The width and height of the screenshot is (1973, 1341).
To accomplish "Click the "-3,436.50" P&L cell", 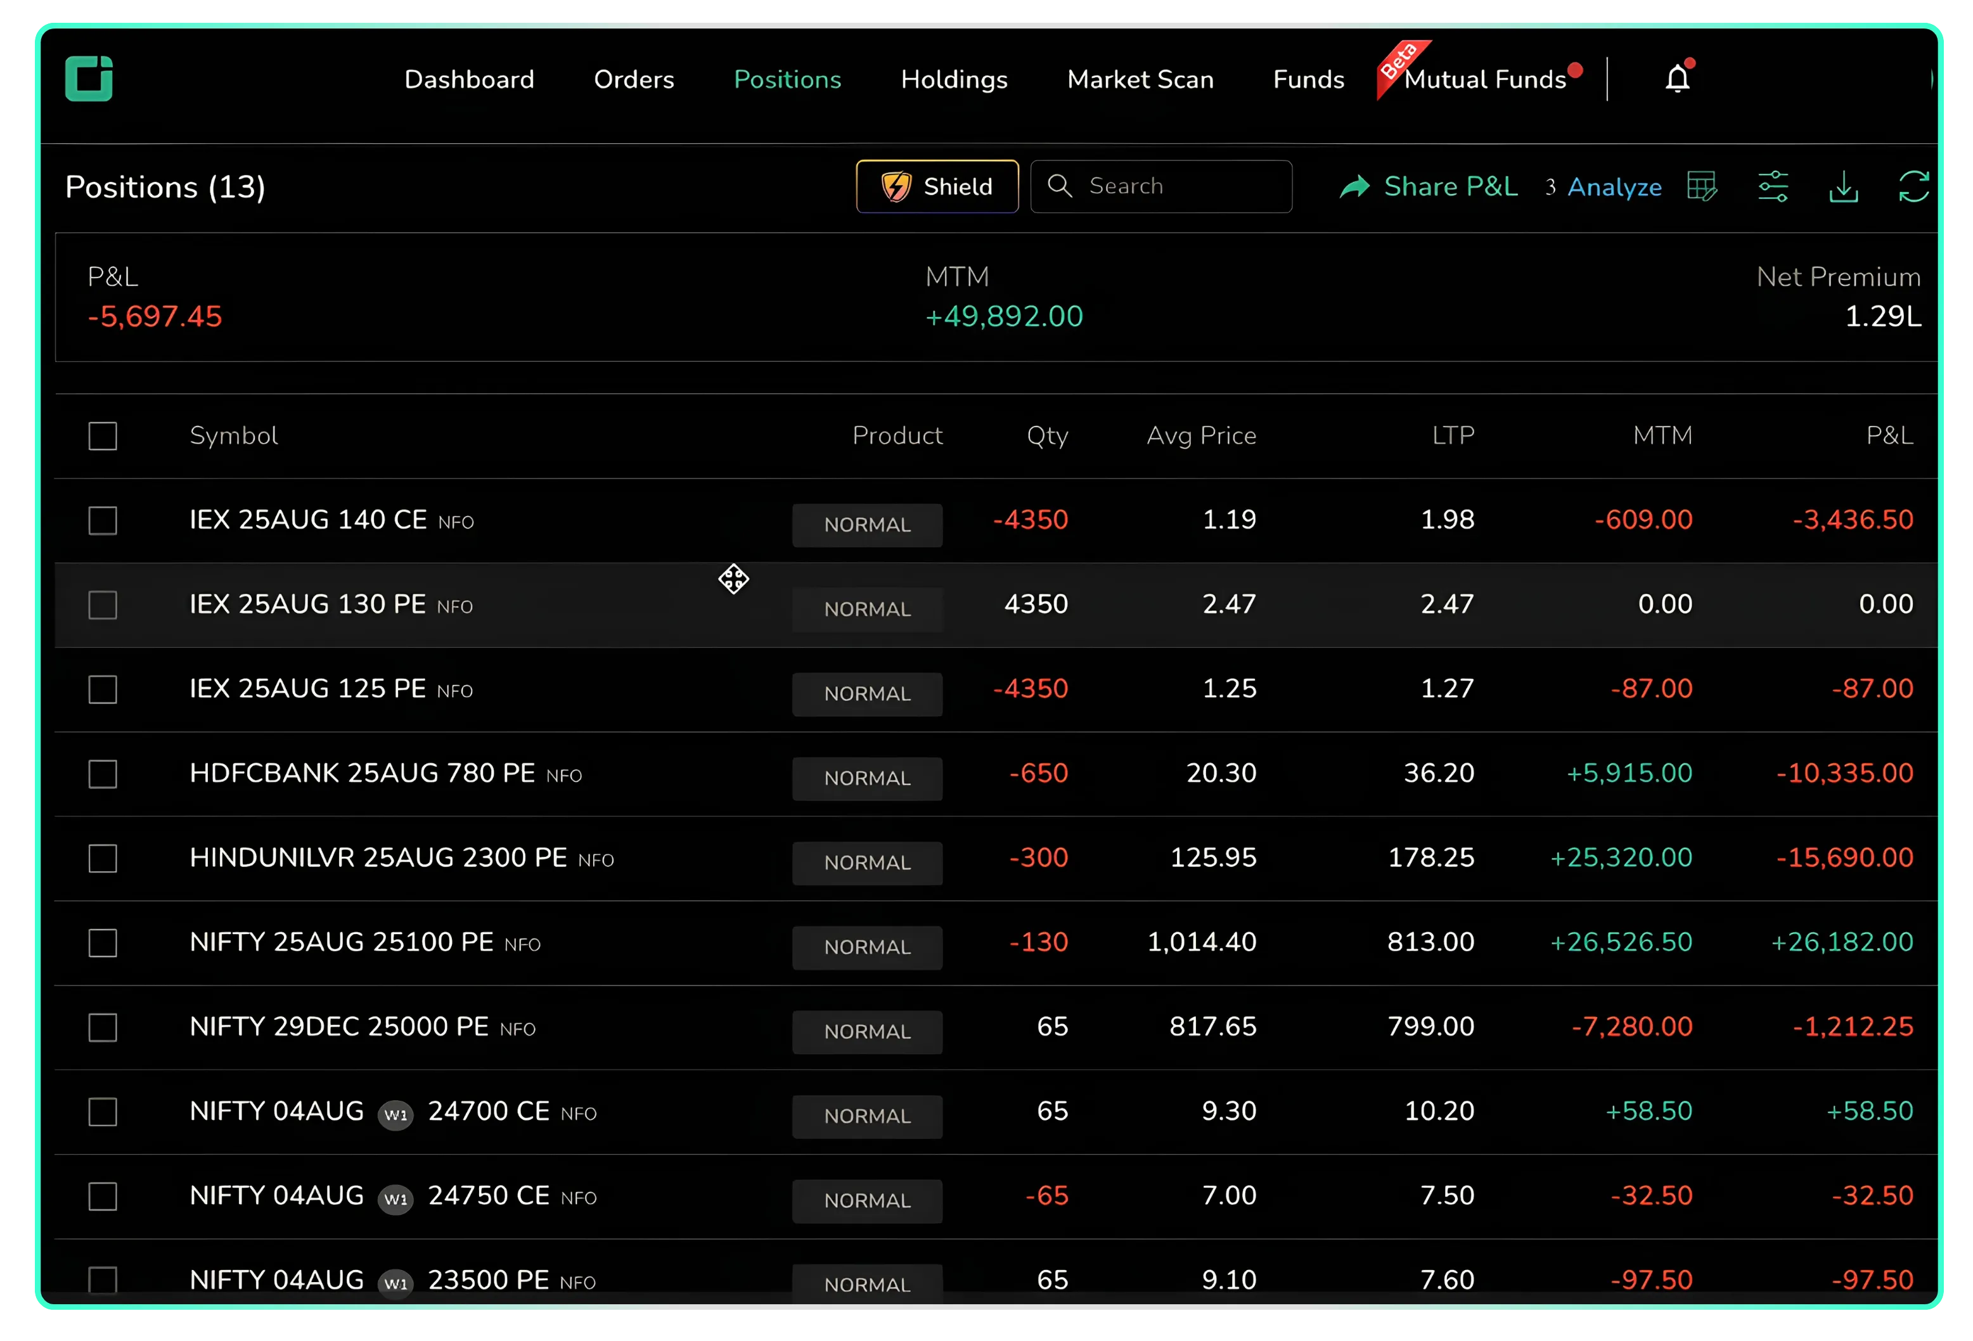I will pyautogui.click(x=1853, y=520).
